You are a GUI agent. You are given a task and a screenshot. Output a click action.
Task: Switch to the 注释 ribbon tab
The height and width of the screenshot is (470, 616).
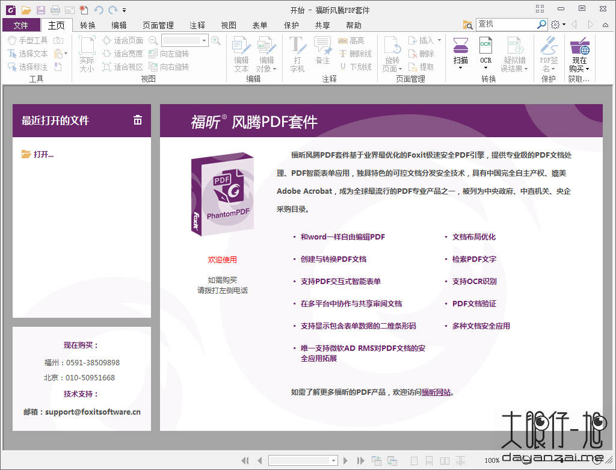pos(197,25)
